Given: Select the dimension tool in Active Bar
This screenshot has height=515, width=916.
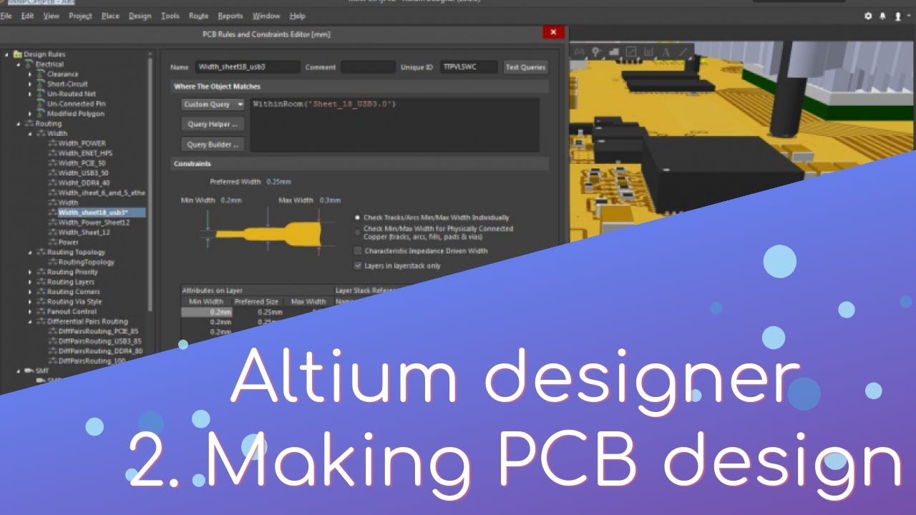Looking at the screenshot, I should 648,51.
